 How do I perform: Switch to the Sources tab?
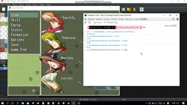[x=107, y=19]
